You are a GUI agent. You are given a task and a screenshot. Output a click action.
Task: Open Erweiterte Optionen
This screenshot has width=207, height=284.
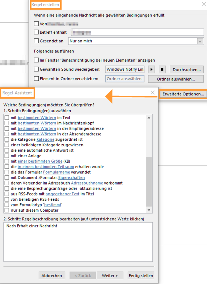(x=183, y=94)
